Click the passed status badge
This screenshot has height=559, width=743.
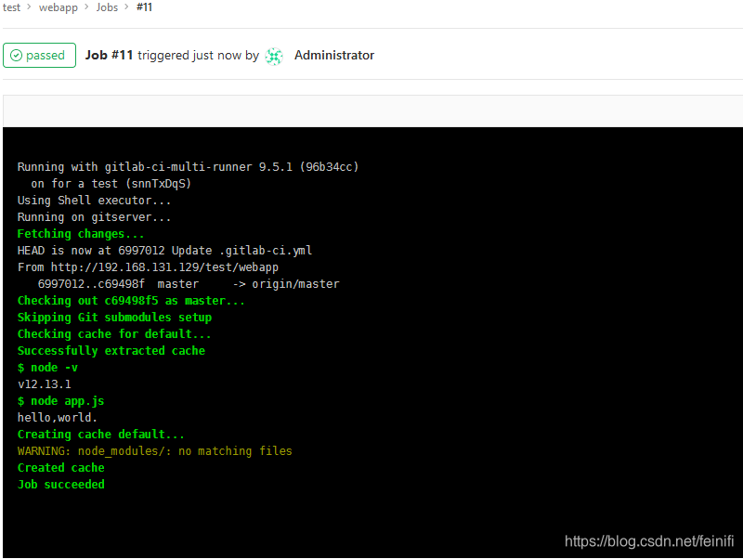(39, 56)
